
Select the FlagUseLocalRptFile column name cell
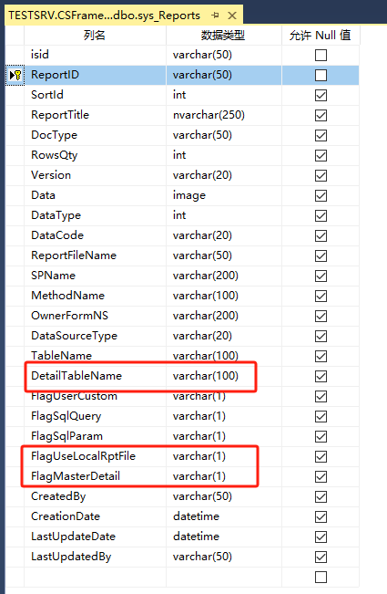tap(96, 456)
